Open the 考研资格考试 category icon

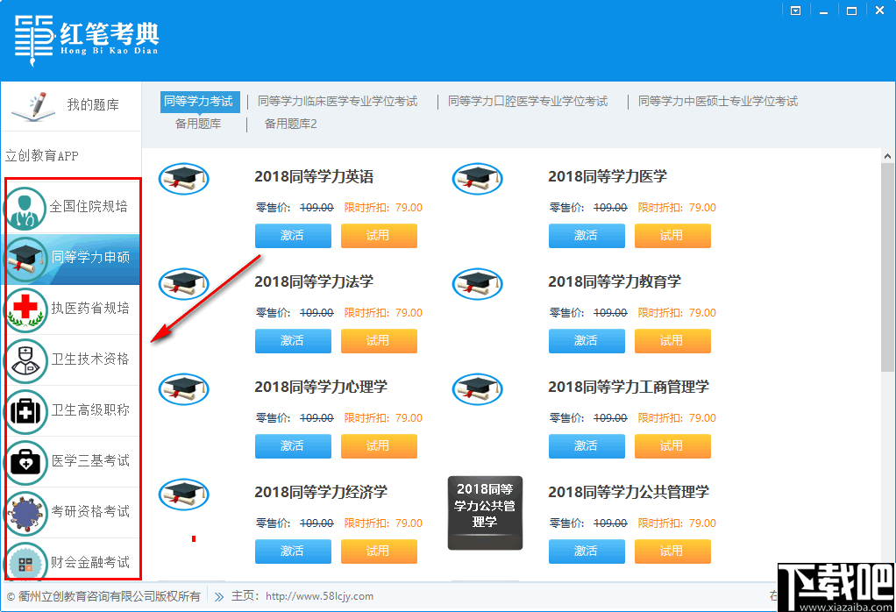click(x=25, y=513)
